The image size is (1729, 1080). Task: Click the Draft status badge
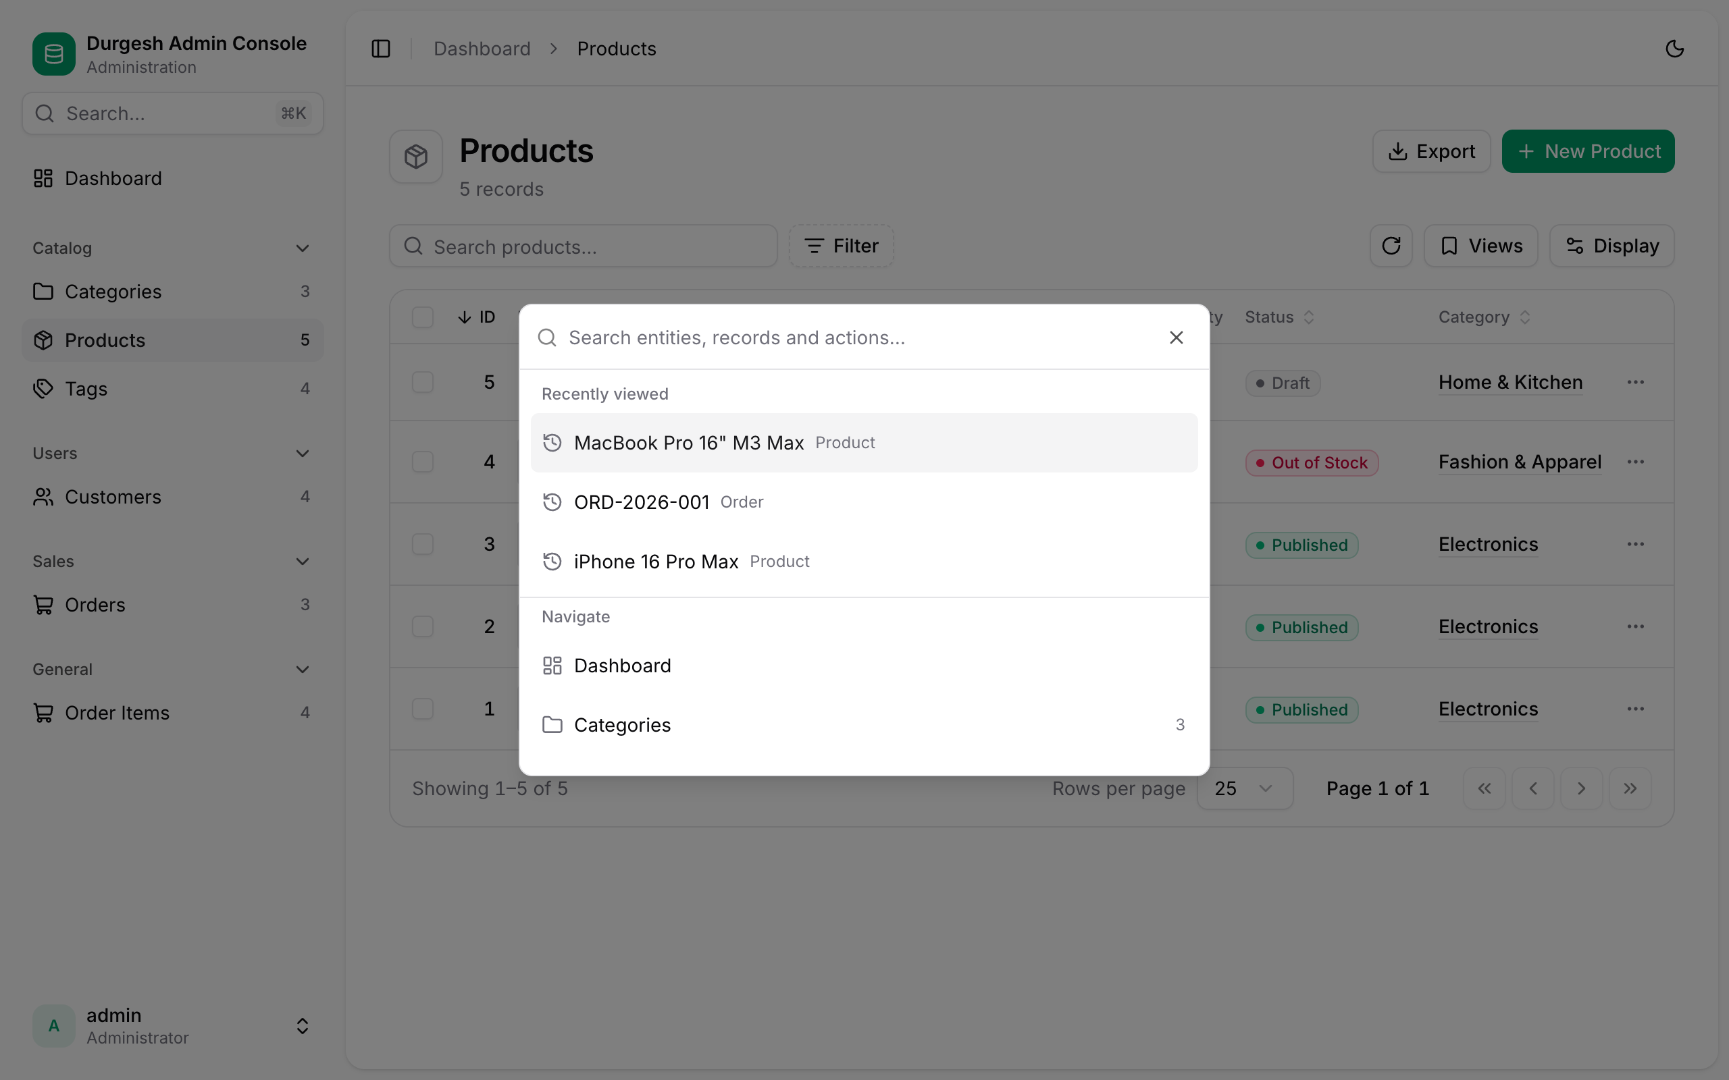coord(1283,383)
